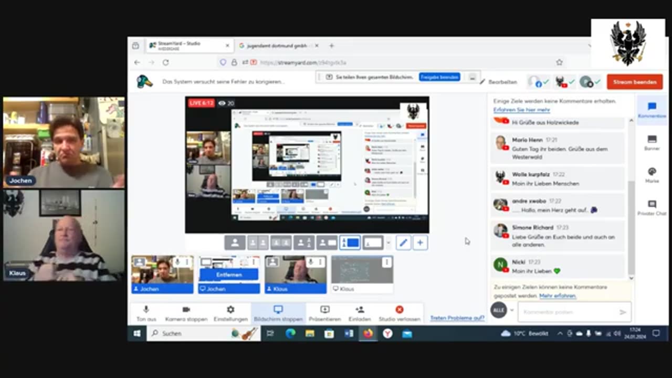Open File Explorer from the taskbar
Image resolution: width=672 pixels, height=378 pixels.
pyautogui.click(x=310, y=333)
